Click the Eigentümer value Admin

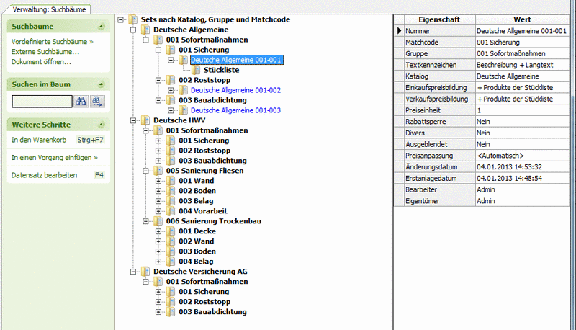[485, 201]
